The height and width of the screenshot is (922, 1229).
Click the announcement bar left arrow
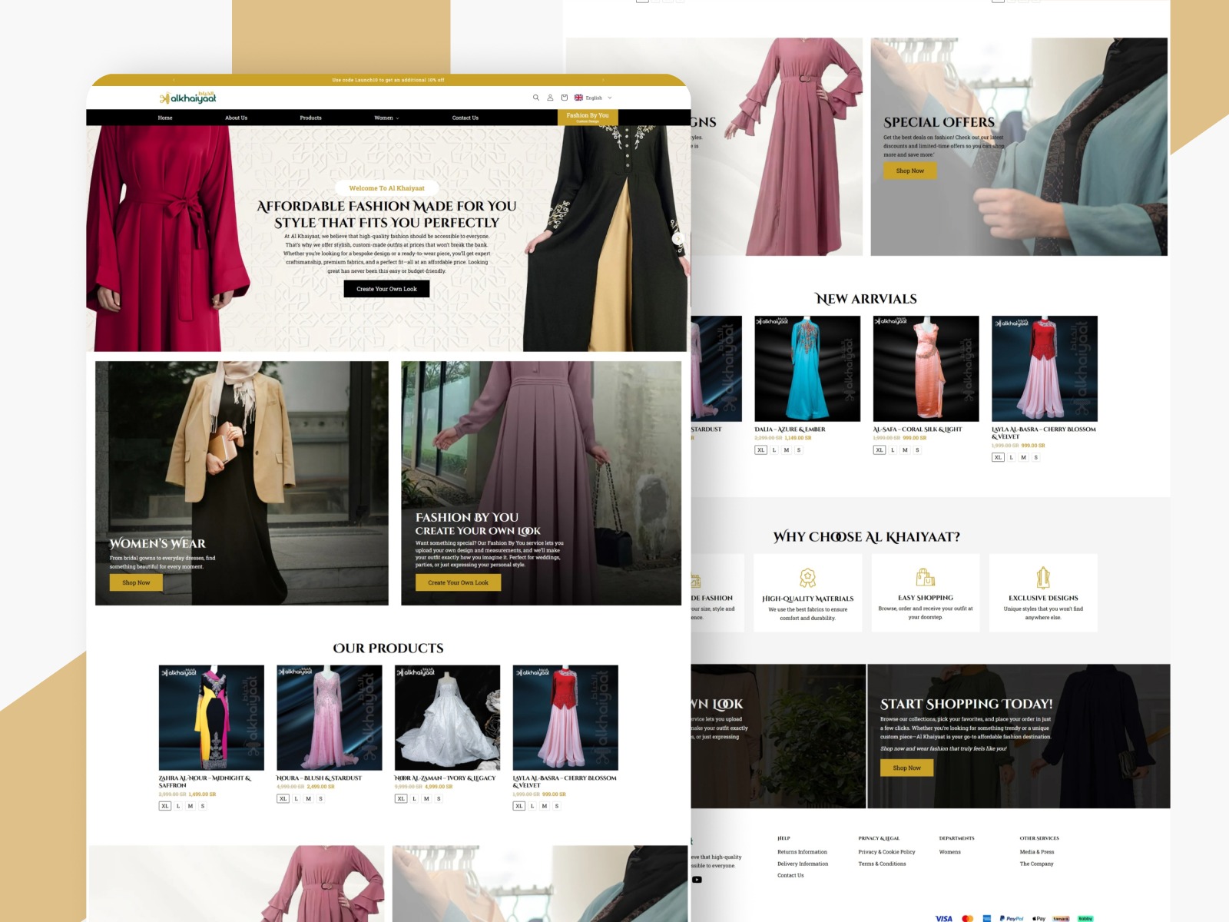coord(174,80)
